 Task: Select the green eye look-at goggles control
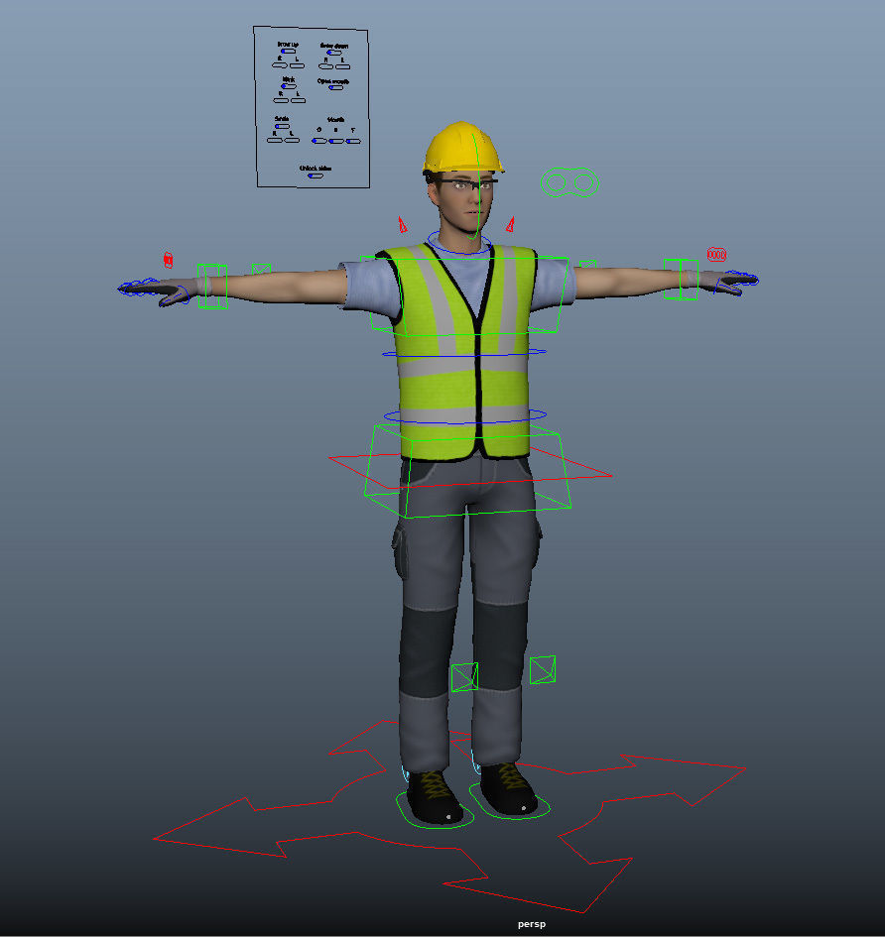[569, 182]
